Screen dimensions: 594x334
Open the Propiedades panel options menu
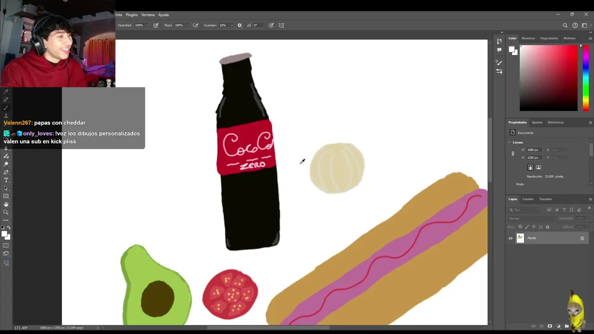(x=590, y=122)
